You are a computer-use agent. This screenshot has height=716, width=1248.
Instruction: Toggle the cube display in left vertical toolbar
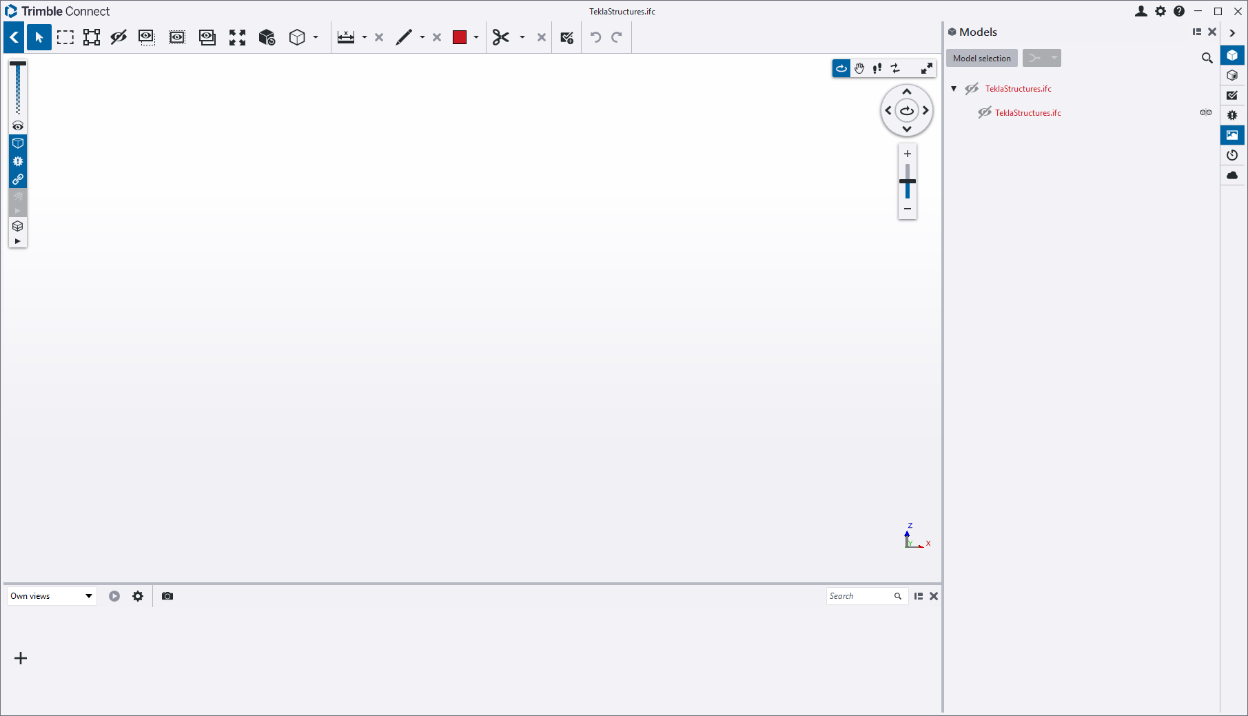18,143
